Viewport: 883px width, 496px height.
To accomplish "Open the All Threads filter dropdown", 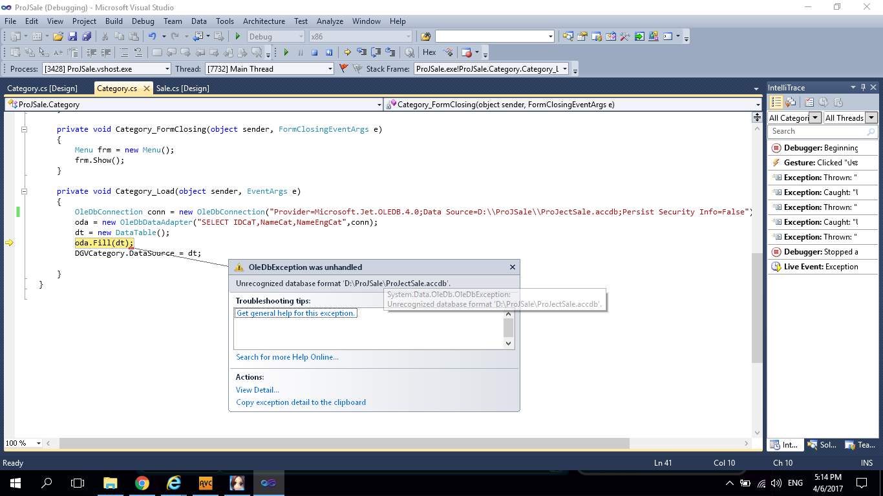I will pos(871,118).
